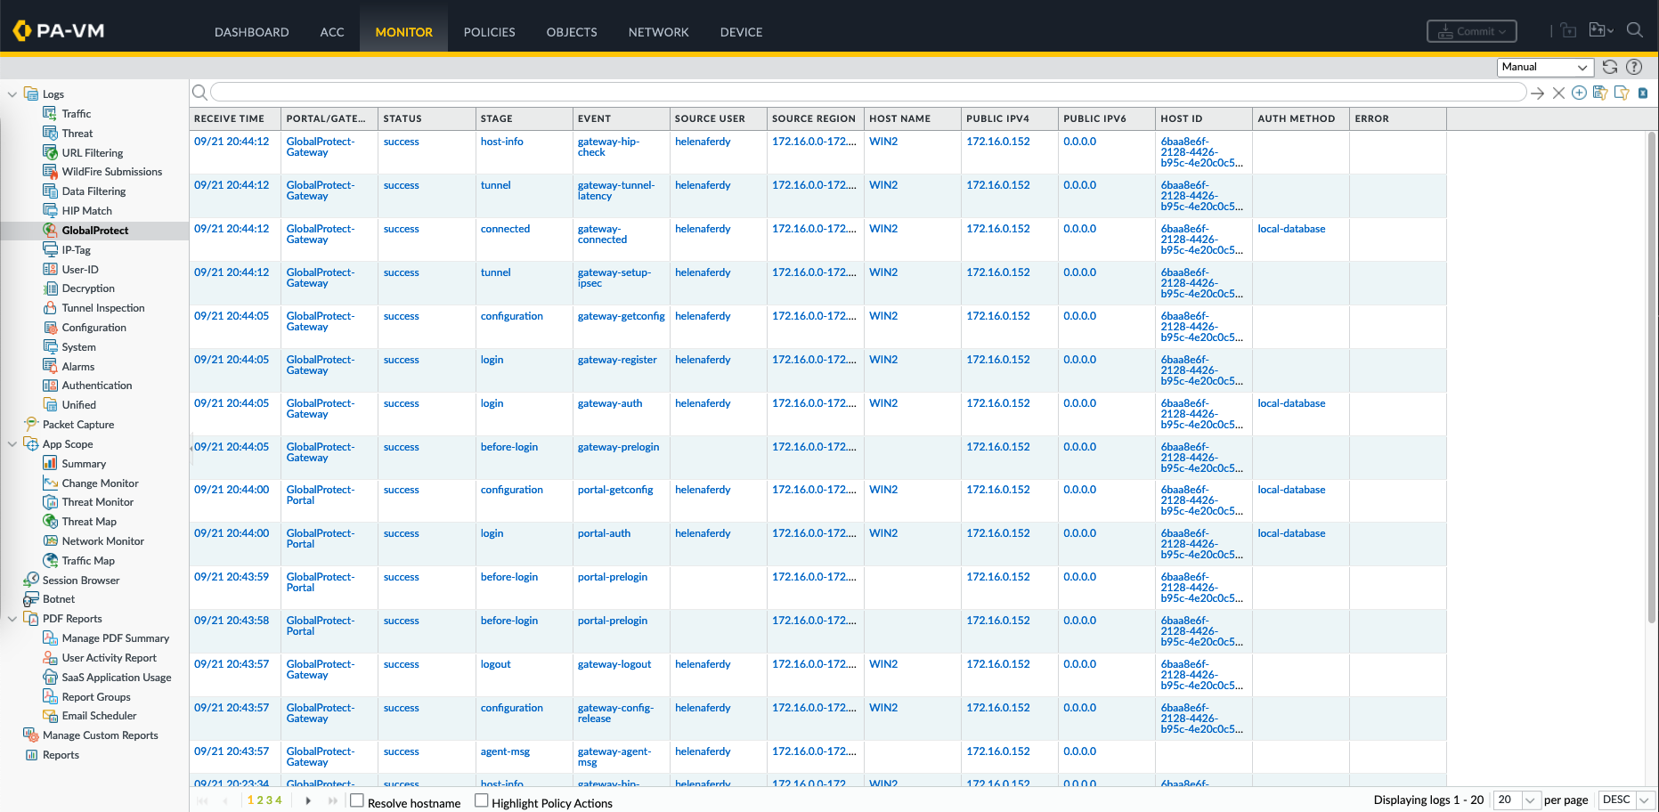The image size is (1659, 812).
Task: Load a saved filter
Action: tap(1622, 93)
